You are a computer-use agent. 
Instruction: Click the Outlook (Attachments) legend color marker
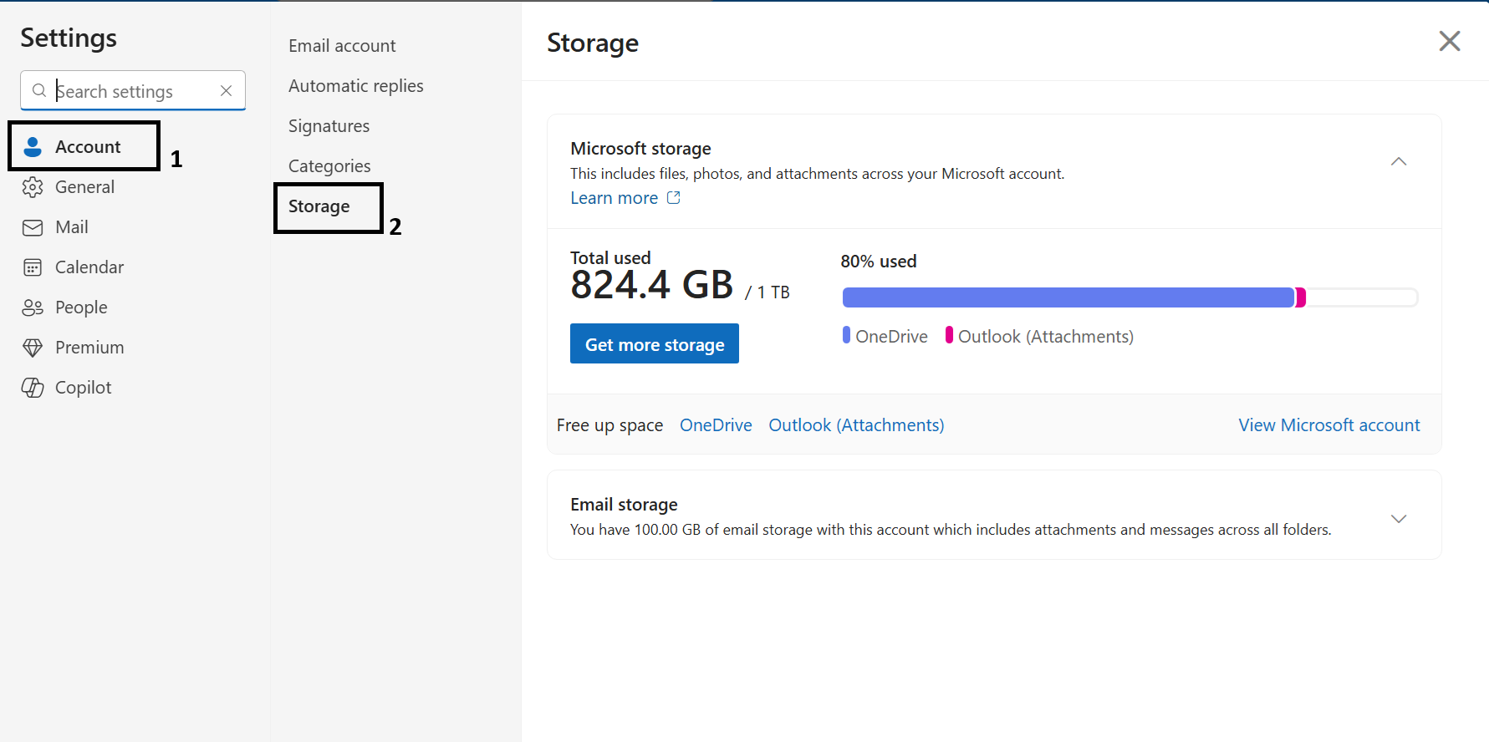(x=949, y=335)
